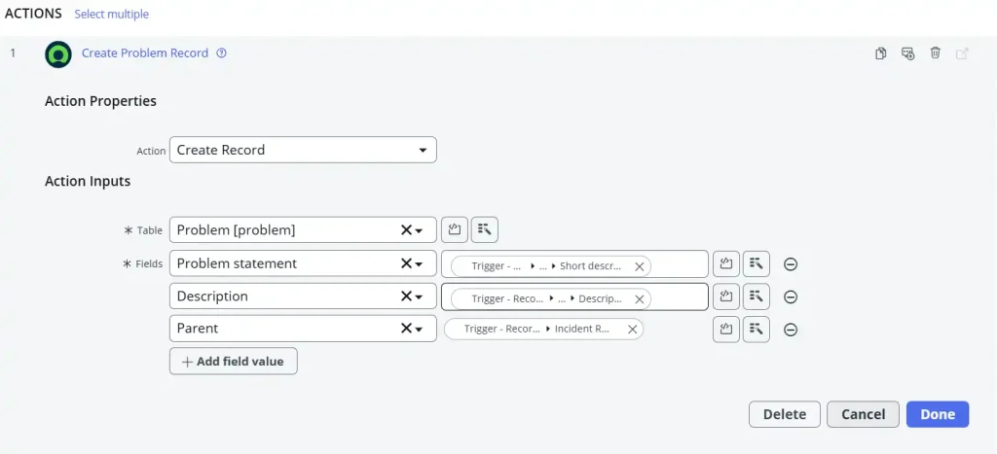Expand the Action dropdown showing Create Record

(x=423, y=150)
